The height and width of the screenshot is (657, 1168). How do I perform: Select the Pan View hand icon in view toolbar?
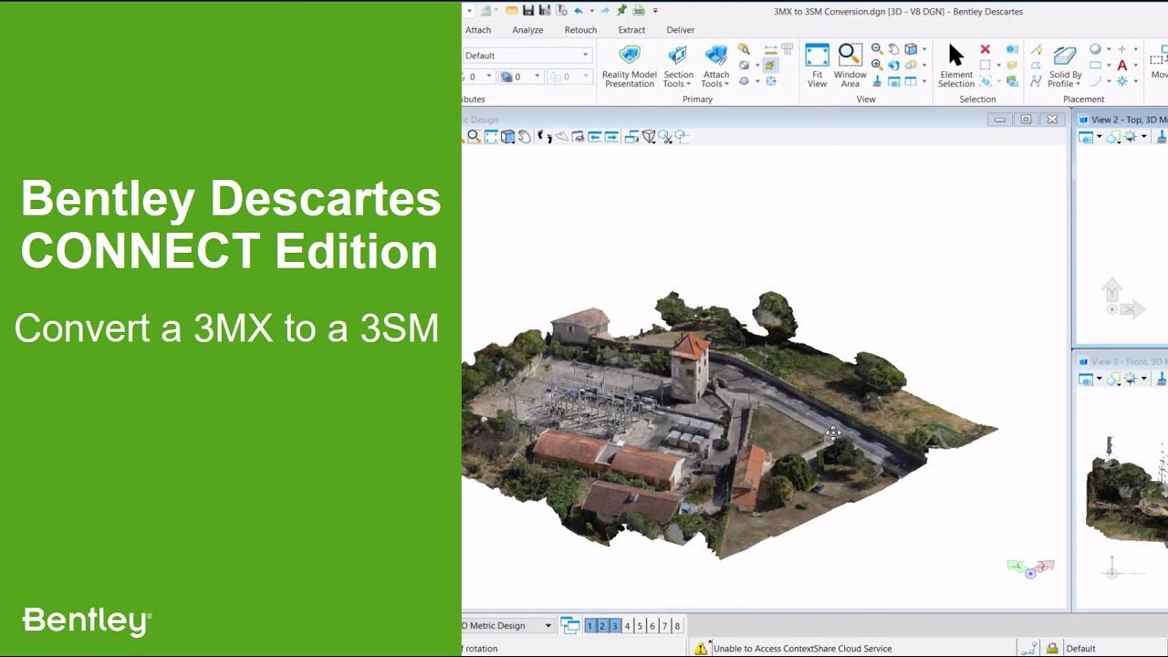[525, 136]
